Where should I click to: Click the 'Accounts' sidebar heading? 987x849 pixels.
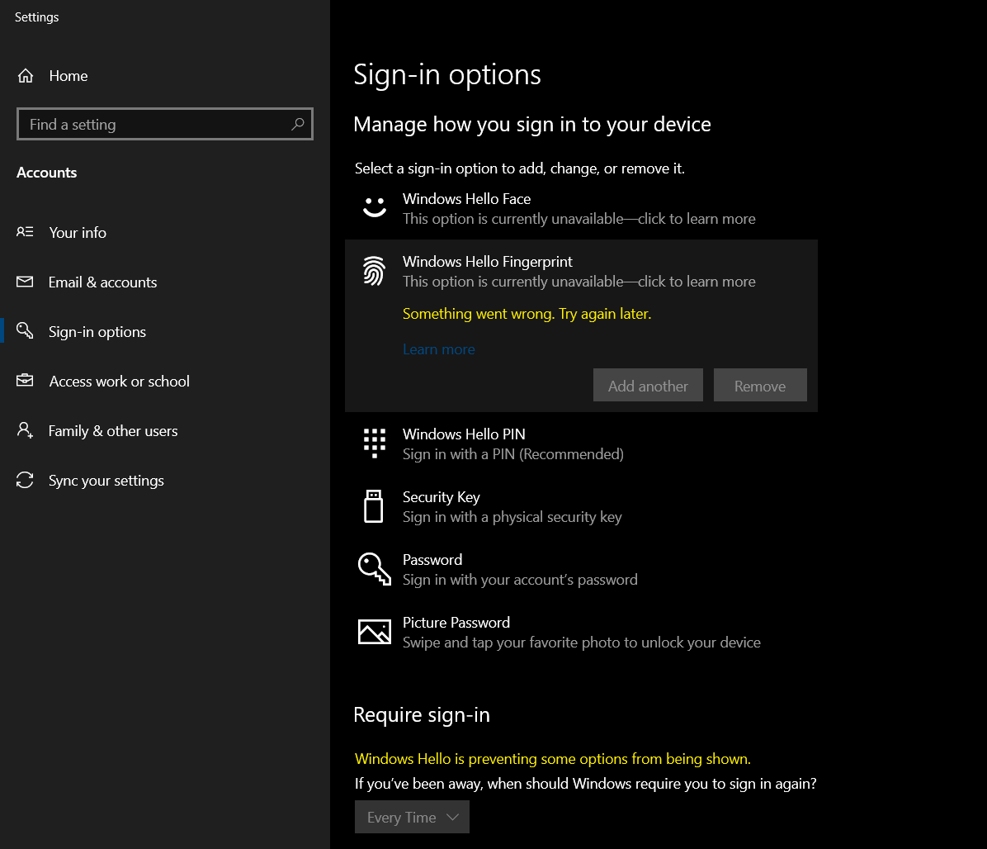(46, 173)
